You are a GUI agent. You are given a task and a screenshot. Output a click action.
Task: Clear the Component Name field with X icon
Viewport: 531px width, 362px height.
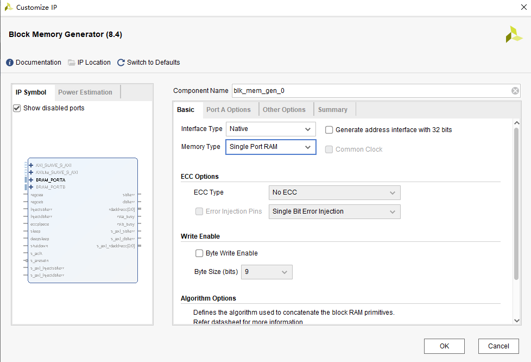click(x=515, y=91)
